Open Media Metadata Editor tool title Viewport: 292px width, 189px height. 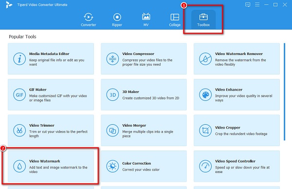point(49,54)
